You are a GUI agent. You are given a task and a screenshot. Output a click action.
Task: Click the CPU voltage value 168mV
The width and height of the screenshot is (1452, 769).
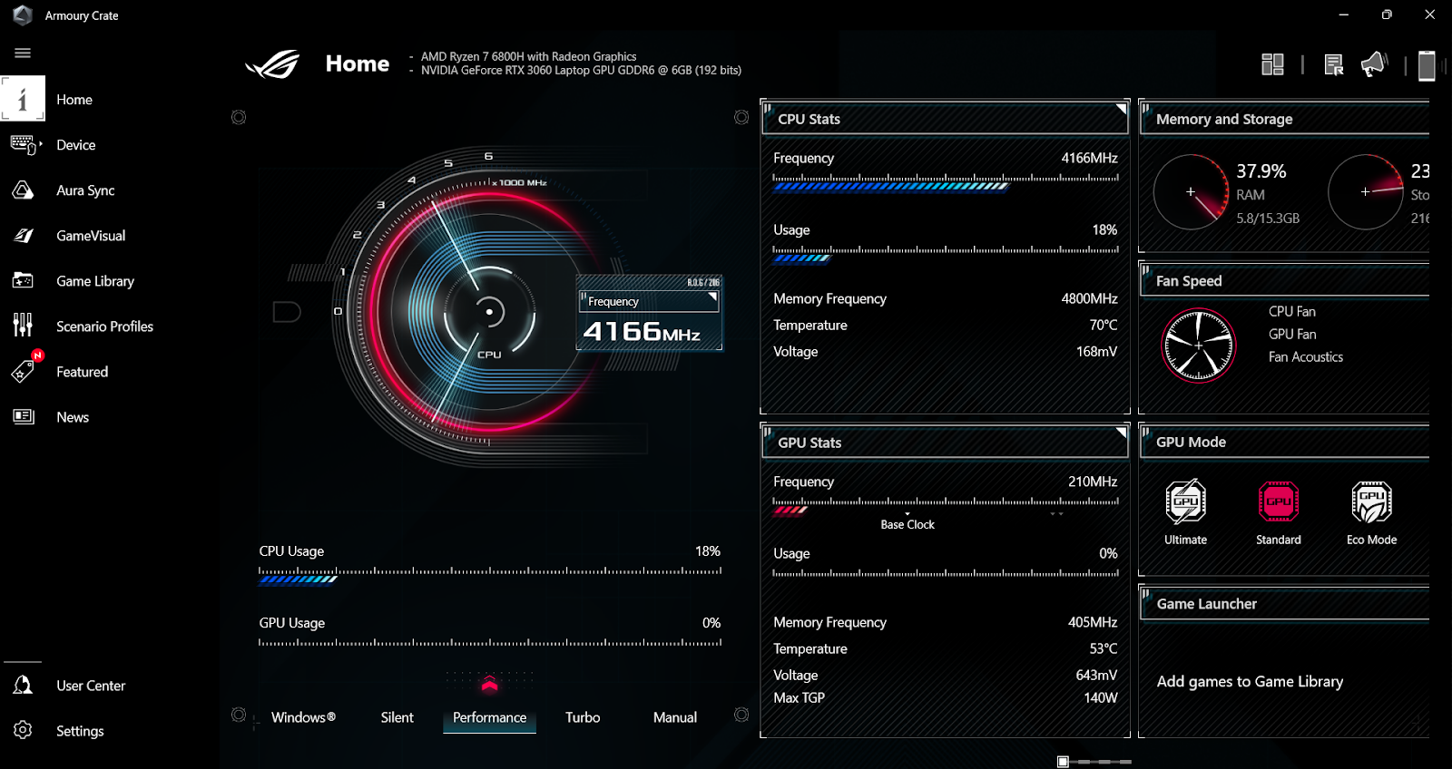coord(1096,352)
